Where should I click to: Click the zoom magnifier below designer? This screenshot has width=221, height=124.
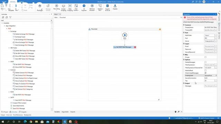(x=179, y=112)
